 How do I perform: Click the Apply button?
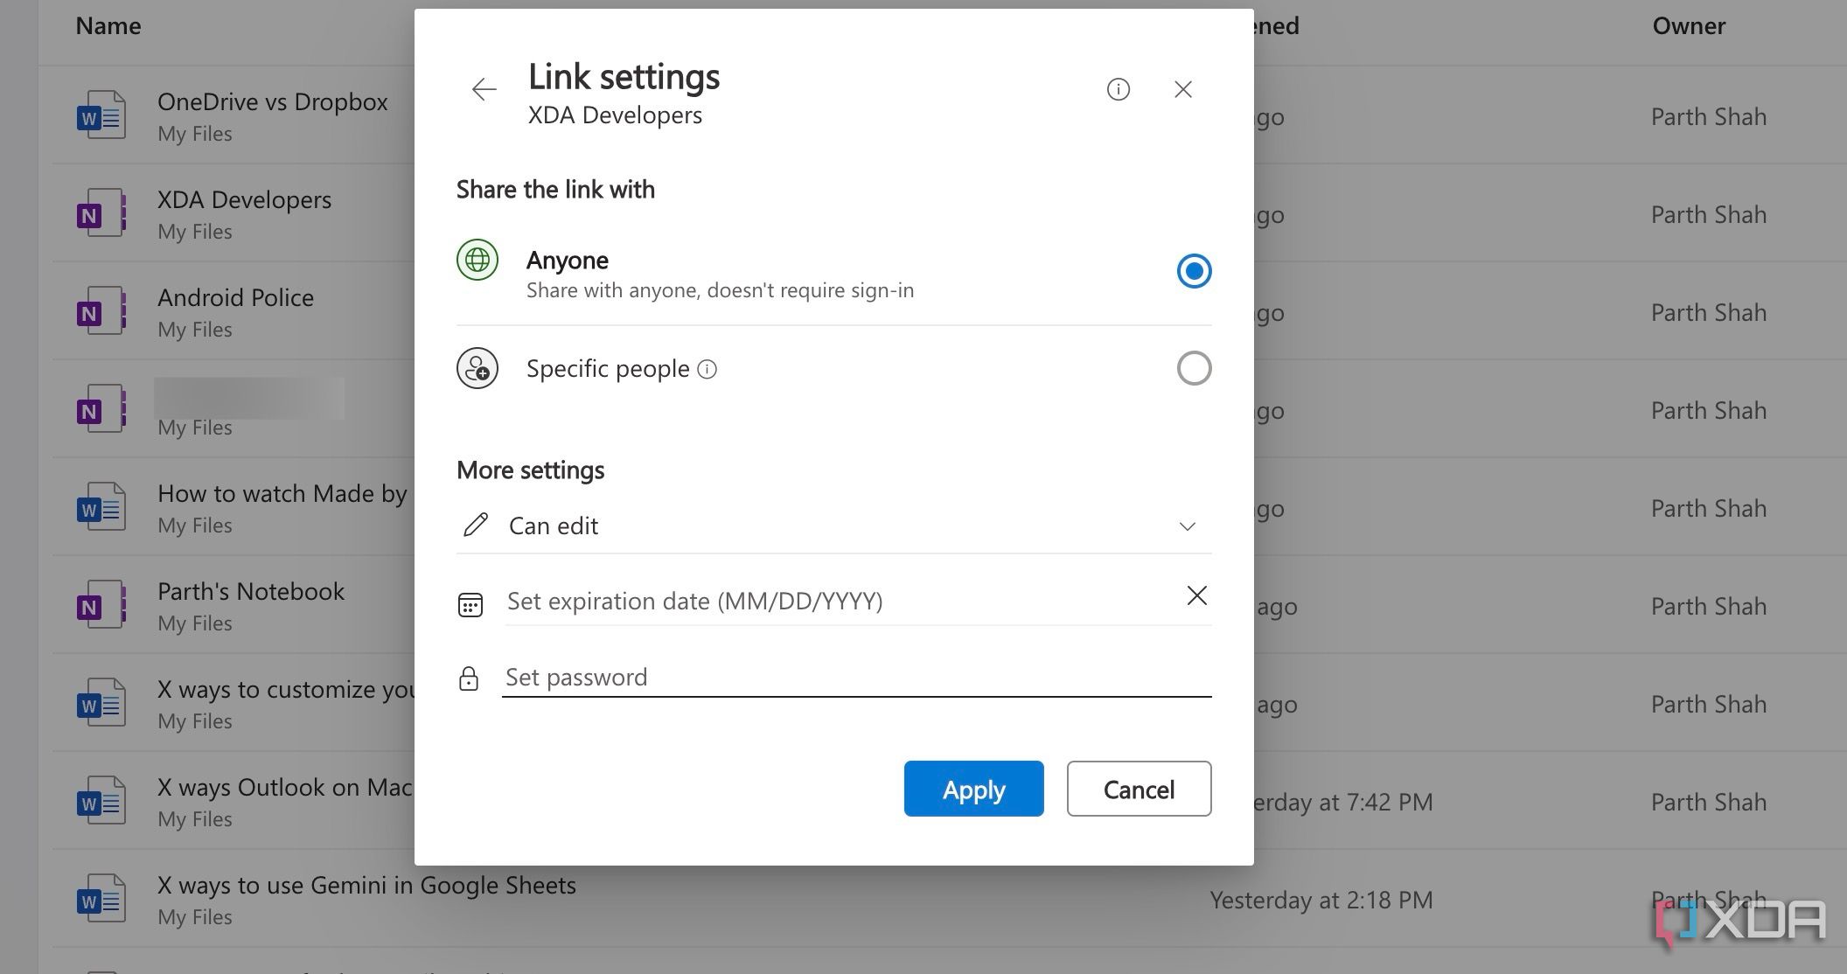pos(973,787)
